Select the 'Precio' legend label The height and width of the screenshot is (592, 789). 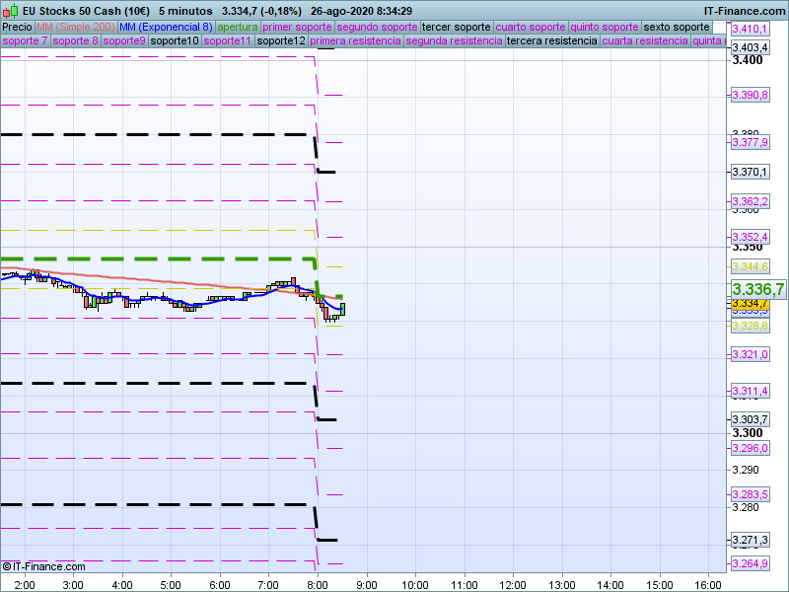pyautogui.click(x=17, y=27)
